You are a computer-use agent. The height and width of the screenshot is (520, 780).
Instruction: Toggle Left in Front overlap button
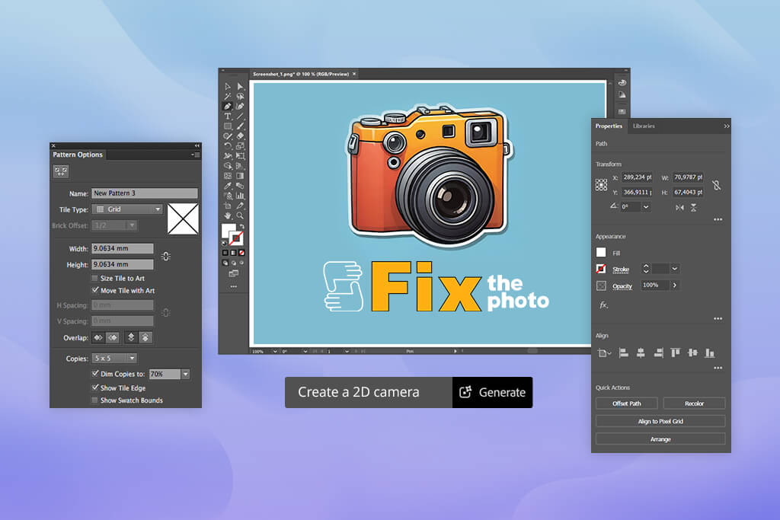[98, 337]
